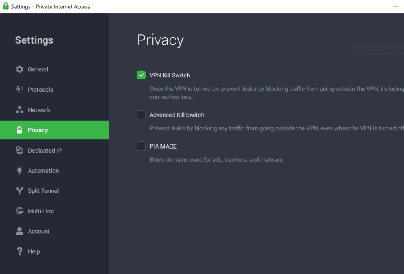Open Network settings via its node icon
The width and height of the screenshot is (404, 274).
click(19, 109)
